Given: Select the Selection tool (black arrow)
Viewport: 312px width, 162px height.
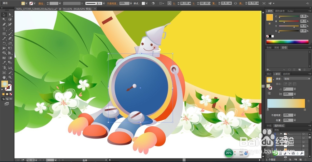Looking at the screenshot, I should point(4,15).
